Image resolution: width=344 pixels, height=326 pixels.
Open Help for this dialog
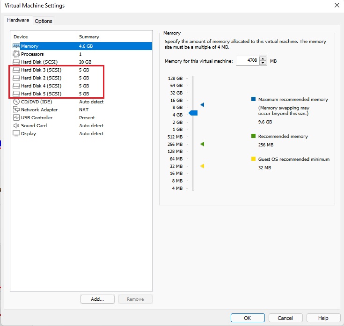pos(323,318)
